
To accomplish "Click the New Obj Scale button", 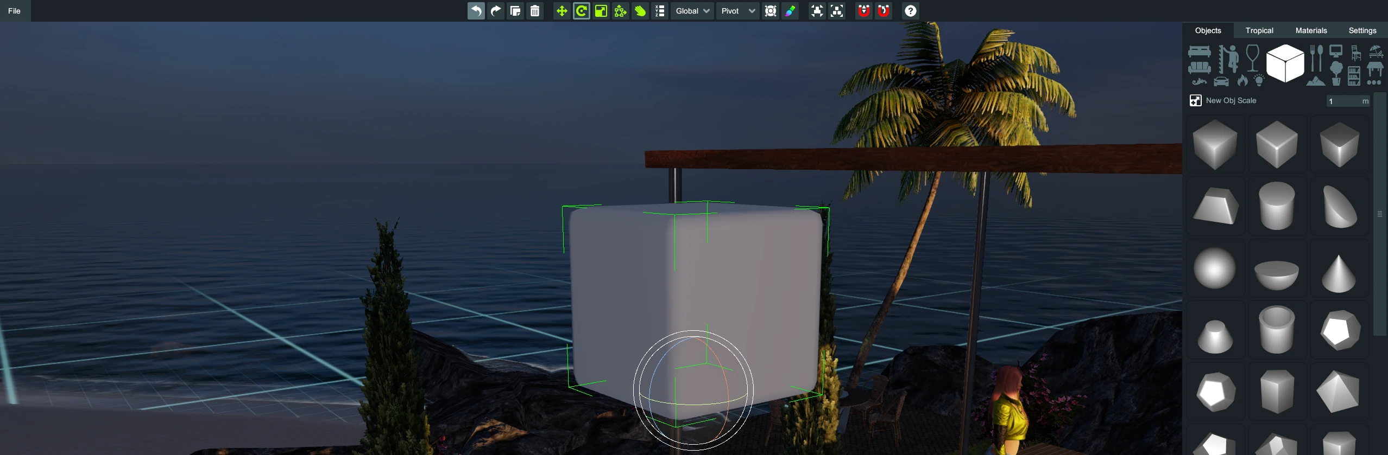I will 1195,100.
